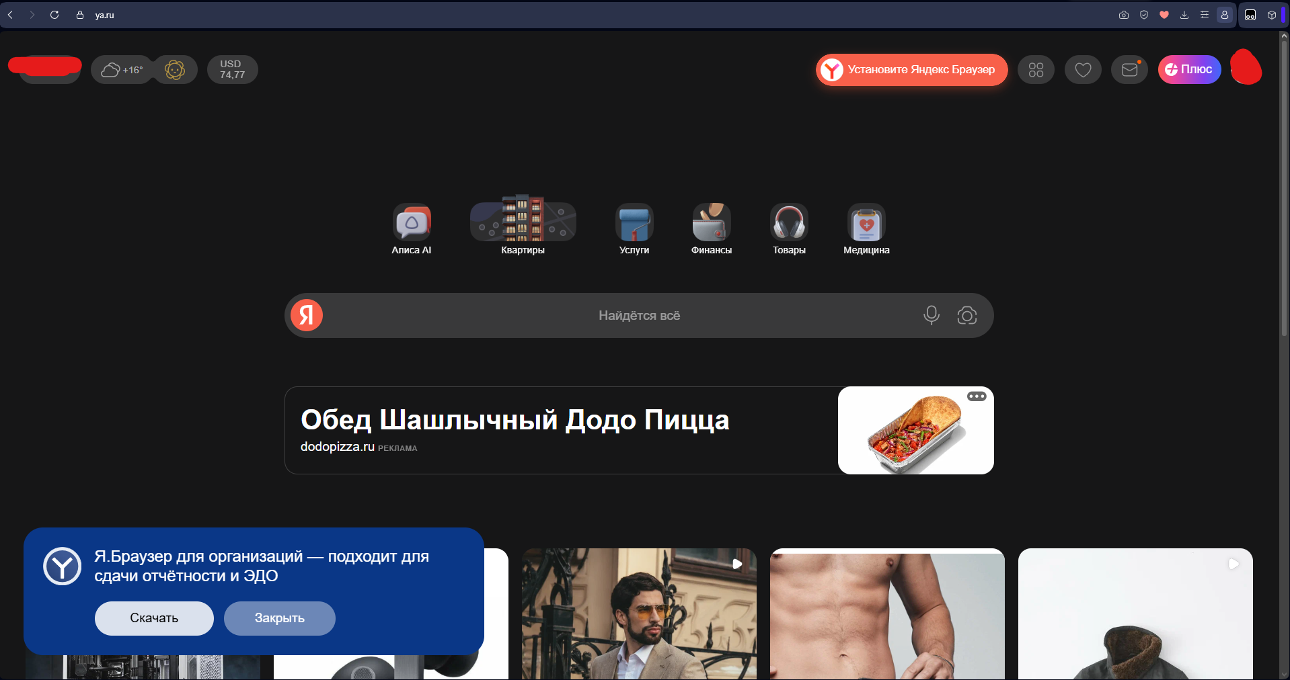
Task: Open favorites via the outlined heart icon
Action: pyautogui.click(x=1084, y=70)
